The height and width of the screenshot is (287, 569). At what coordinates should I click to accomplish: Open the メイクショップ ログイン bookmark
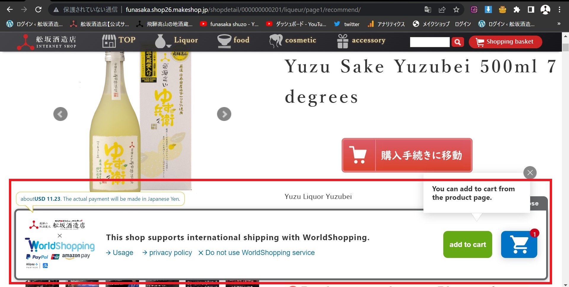[442, 24]
